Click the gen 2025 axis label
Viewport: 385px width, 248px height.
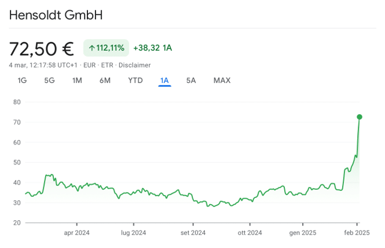coord(303,232)
